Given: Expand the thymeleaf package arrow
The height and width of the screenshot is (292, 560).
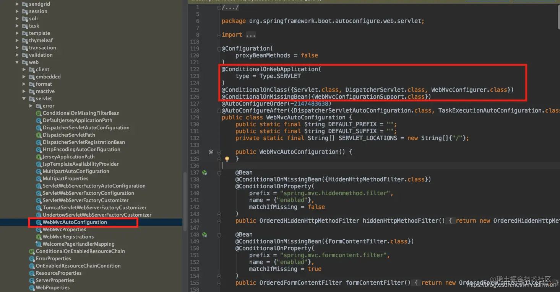Looking at the screenshot, I should 17,41.
